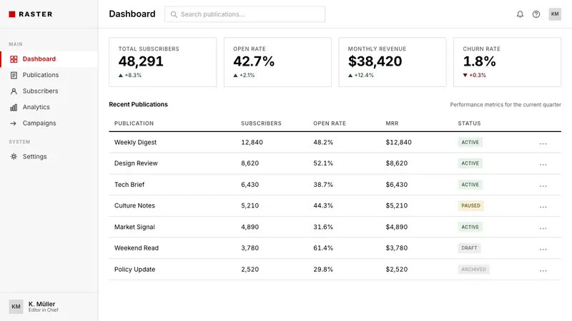
Task: Open the Churn Rate 1.8% card
Action: 508,62
